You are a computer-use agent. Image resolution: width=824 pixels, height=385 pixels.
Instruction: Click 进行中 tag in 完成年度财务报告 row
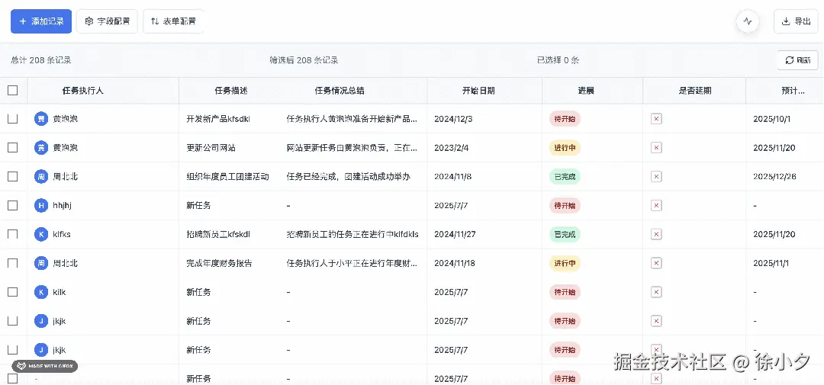565,262
